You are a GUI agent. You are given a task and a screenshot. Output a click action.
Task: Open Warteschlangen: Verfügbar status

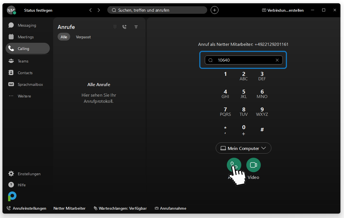coord(120,208)
